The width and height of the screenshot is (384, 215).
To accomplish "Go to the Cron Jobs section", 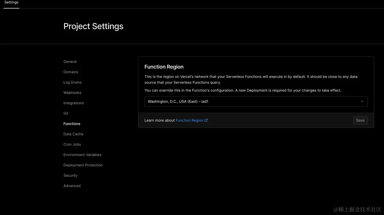I will (72, 145).
